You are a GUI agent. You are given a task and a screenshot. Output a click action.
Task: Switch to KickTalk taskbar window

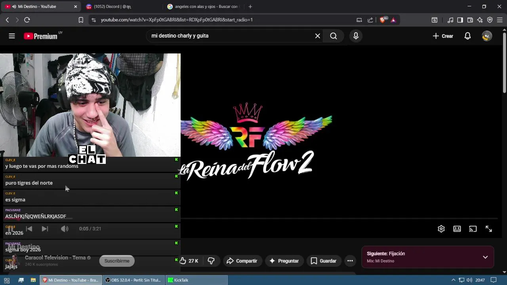pyautogui.click(x=196, y=280)
